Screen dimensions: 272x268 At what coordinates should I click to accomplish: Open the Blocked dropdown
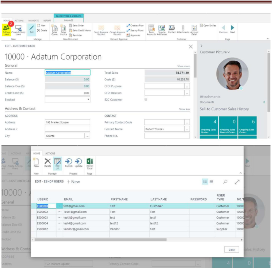(88, 99)
